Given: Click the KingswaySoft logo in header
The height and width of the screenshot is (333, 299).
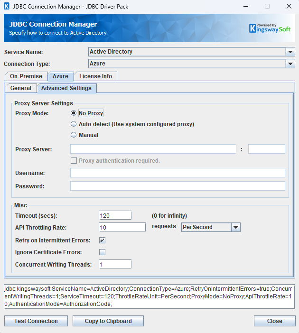Looking at the screenshot, I should pos(270,28).
